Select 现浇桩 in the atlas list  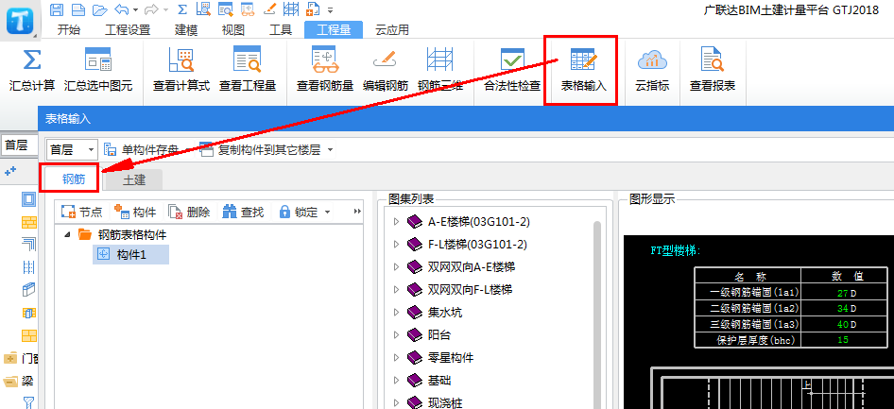pyautogui.click(x=445, y=403)
